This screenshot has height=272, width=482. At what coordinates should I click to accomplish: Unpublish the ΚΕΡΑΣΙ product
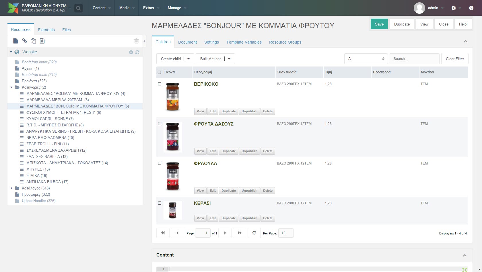click(x=249, y=218)
